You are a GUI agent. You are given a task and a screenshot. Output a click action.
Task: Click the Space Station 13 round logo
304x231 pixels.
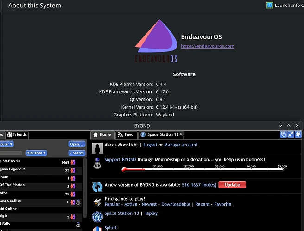click(97, 216)
